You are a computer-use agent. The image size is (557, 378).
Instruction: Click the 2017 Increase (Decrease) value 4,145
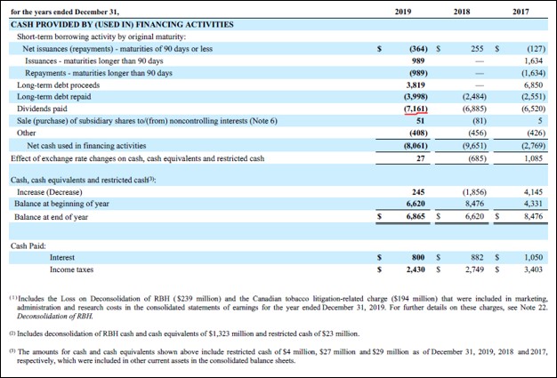(x=531, y=191)
